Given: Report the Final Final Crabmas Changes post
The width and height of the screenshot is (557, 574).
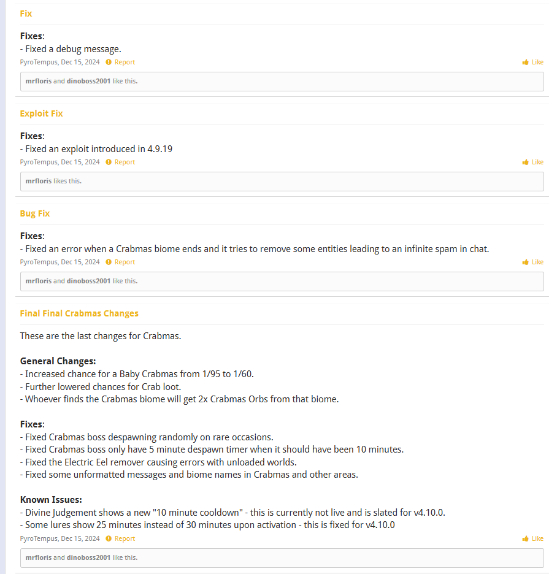Looking at the screenshot, I should (120, 538).
